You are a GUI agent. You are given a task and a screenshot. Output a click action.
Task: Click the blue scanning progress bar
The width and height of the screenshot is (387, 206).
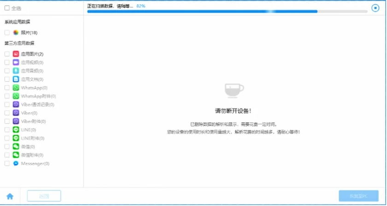pyautogui.click(x=227, y=11)
